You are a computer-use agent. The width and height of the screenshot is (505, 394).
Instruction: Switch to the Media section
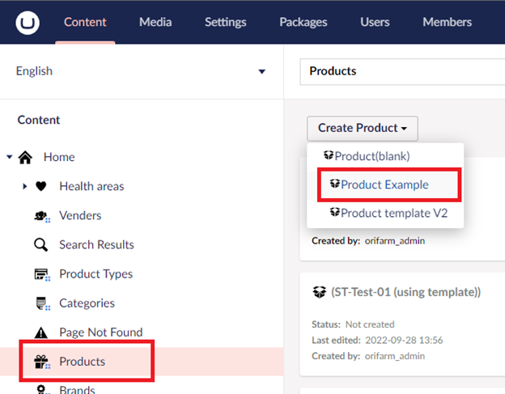(x=155, y=22)
